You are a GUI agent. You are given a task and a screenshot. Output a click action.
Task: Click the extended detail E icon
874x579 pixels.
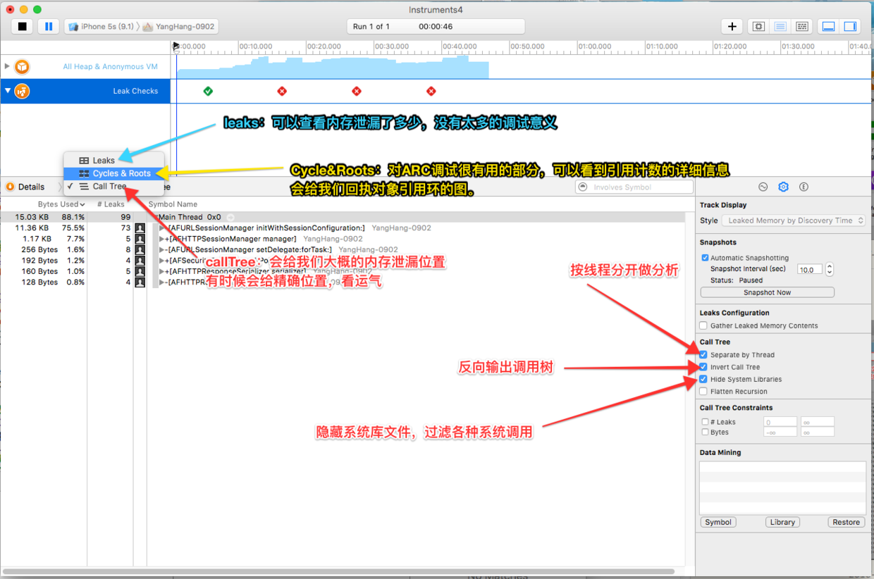click(803, 187)
